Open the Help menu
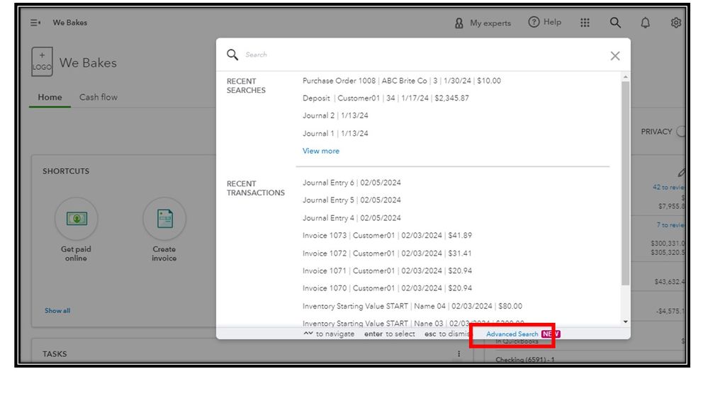 544,22
